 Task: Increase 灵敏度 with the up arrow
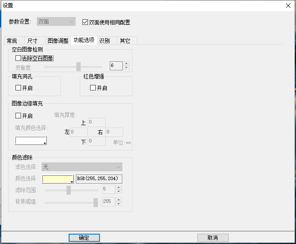click(126, 63)
